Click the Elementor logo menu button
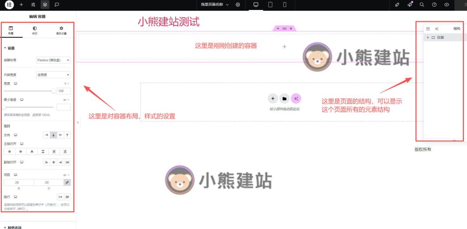This screenshot has width=467, height=229. pyautogui.click(x=9, y=5)
